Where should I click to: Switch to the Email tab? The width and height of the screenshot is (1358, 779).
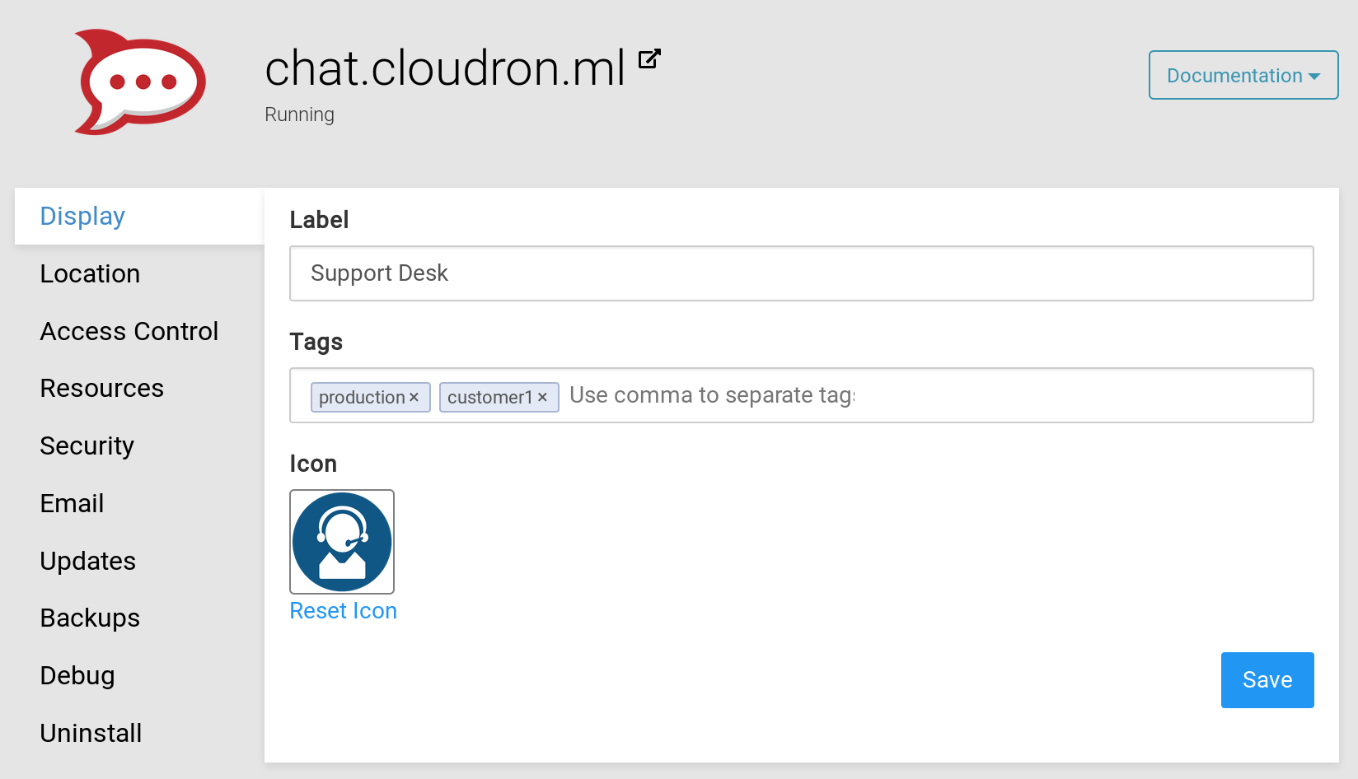(72, 503)
